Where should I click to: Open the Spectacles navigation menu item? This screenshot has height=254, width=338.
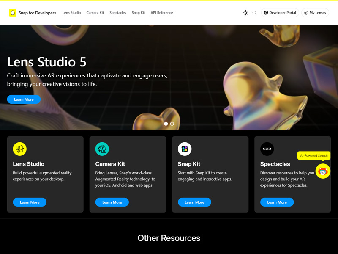[x=118, y=13]
